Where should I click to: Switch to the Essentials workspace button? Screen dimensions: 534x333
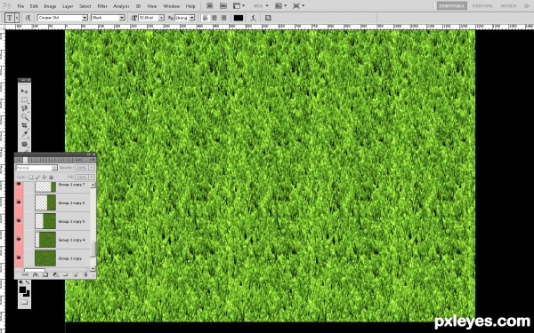[451, 6]
